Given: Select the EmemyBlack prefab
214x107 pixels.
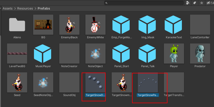Looking at the screenshot, I should tap(69, 25).
